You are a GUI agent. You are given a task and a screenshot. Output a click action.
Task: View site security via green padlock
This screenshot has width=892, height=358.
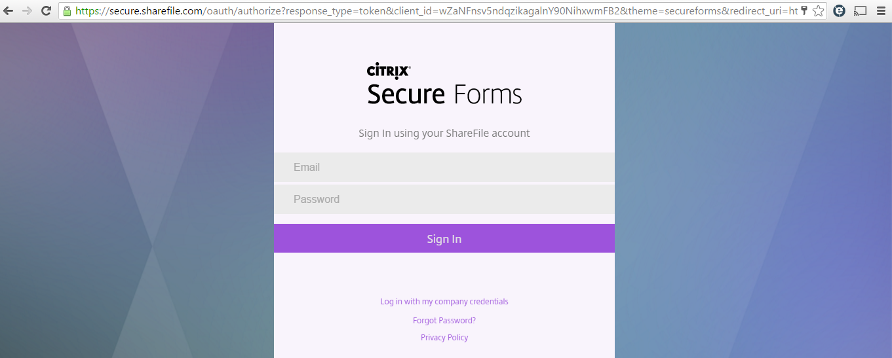tap(67, 10)
